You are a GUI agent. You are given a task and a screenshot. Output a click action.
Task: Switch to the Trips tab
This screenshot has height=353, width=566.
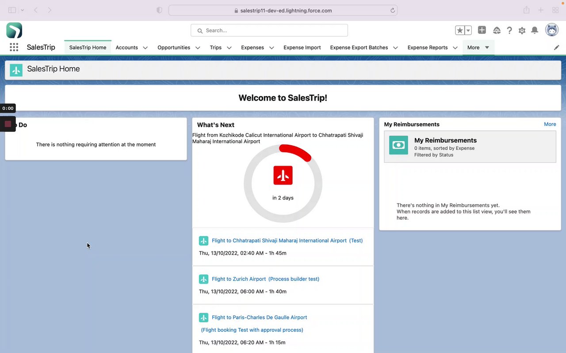[216, 47]
